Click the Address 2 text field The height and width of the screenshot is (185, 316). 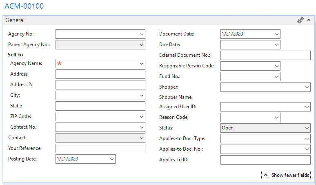point(100,85)
